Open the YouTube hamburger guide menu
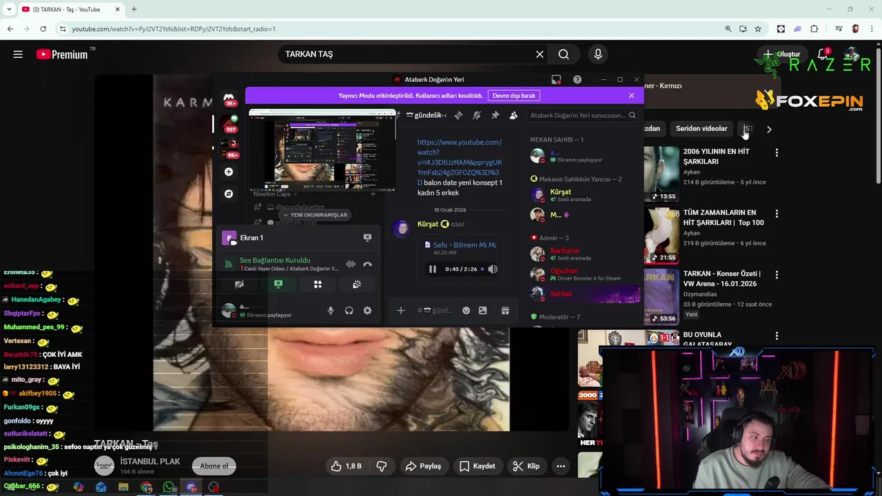Viewport: 882px width, 496px height. point(18,54)
